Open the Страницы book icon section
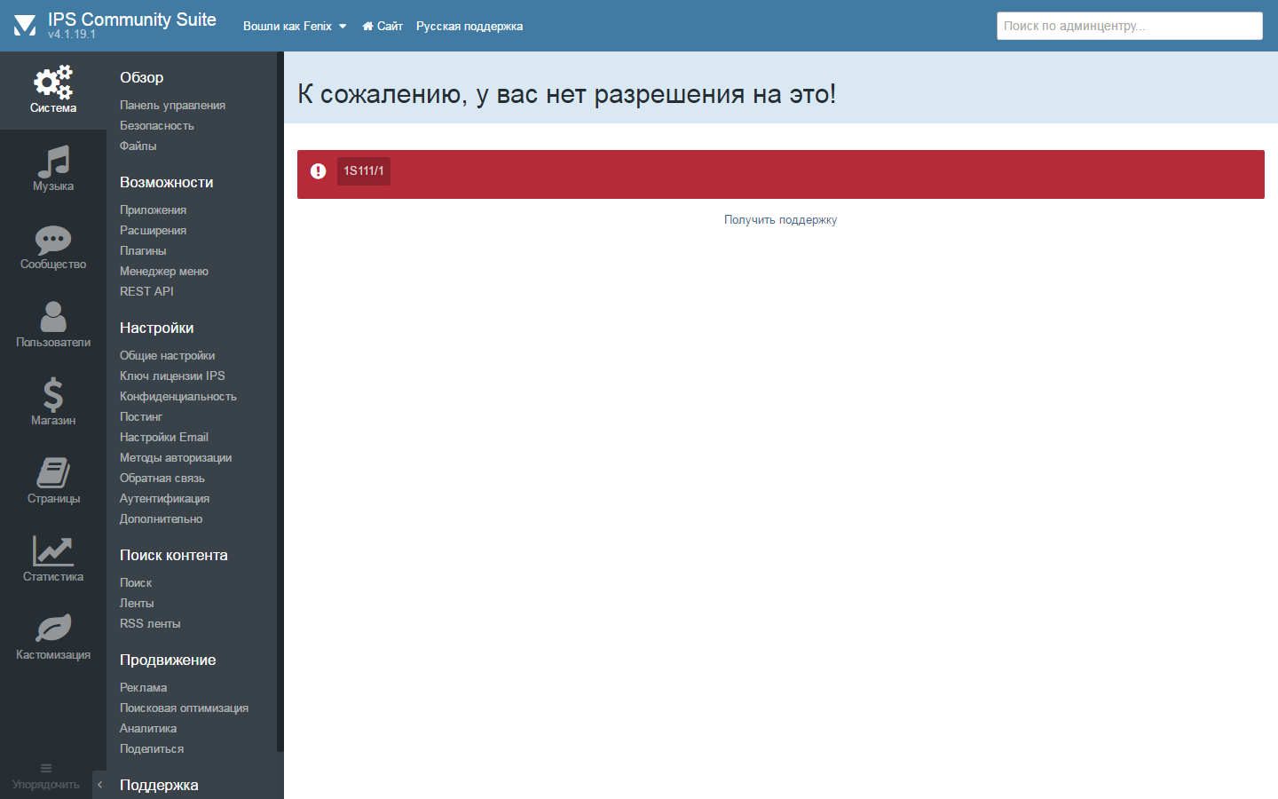The image size is (1278, 799). pyautogui.click(x=53, y=481)
